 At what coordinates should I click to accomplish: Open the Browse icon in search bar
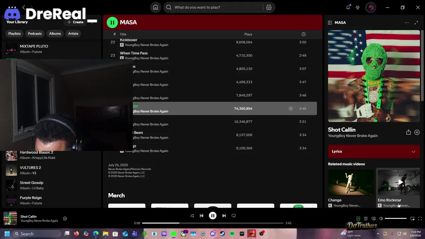tap(269, 7)
